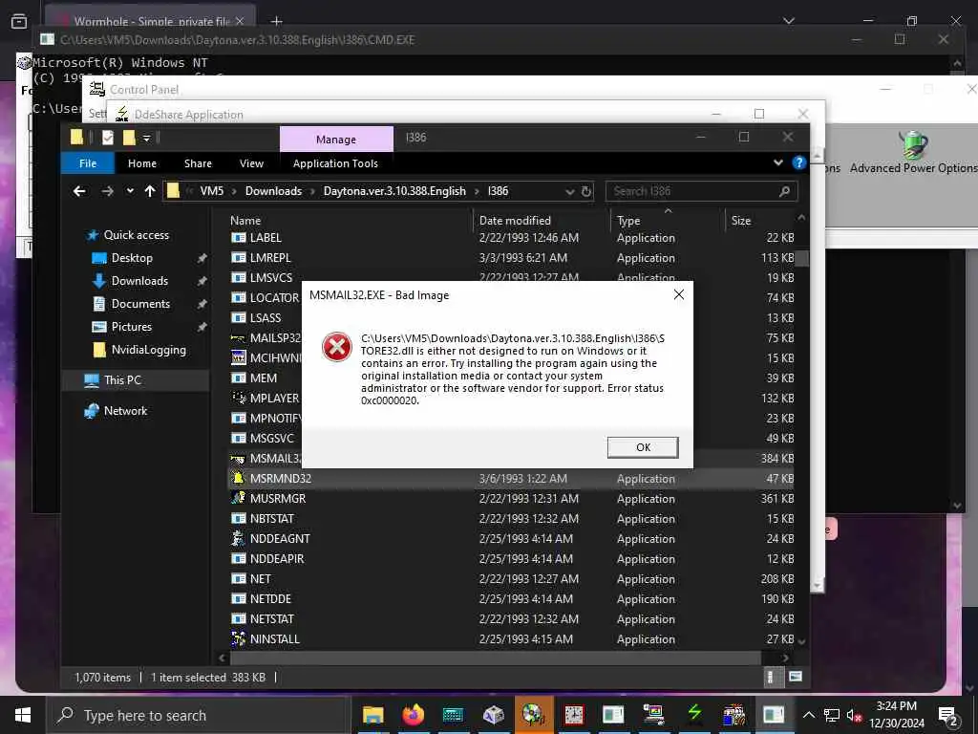Expand the chevron after Daytona breadcrumb
Viewport: 978px width, 734px height.
tap(478, 191)
